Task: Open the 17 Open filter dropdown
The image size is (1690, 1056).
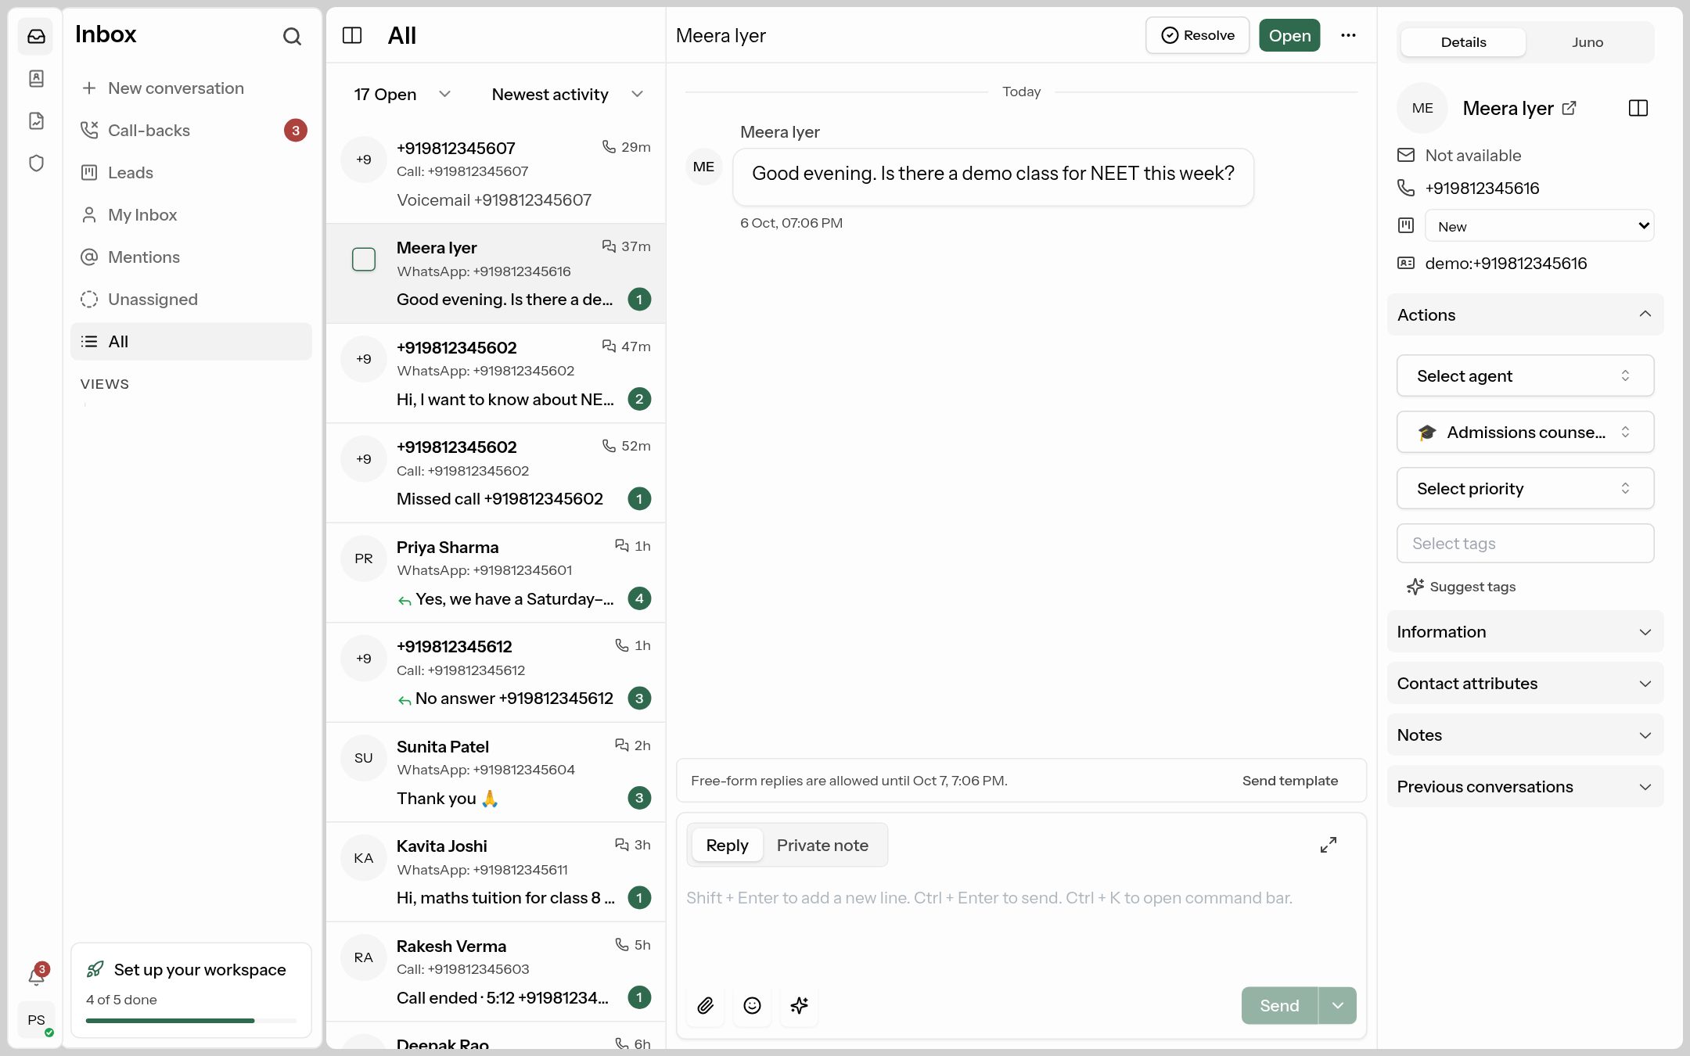Action: click(402, 94)
